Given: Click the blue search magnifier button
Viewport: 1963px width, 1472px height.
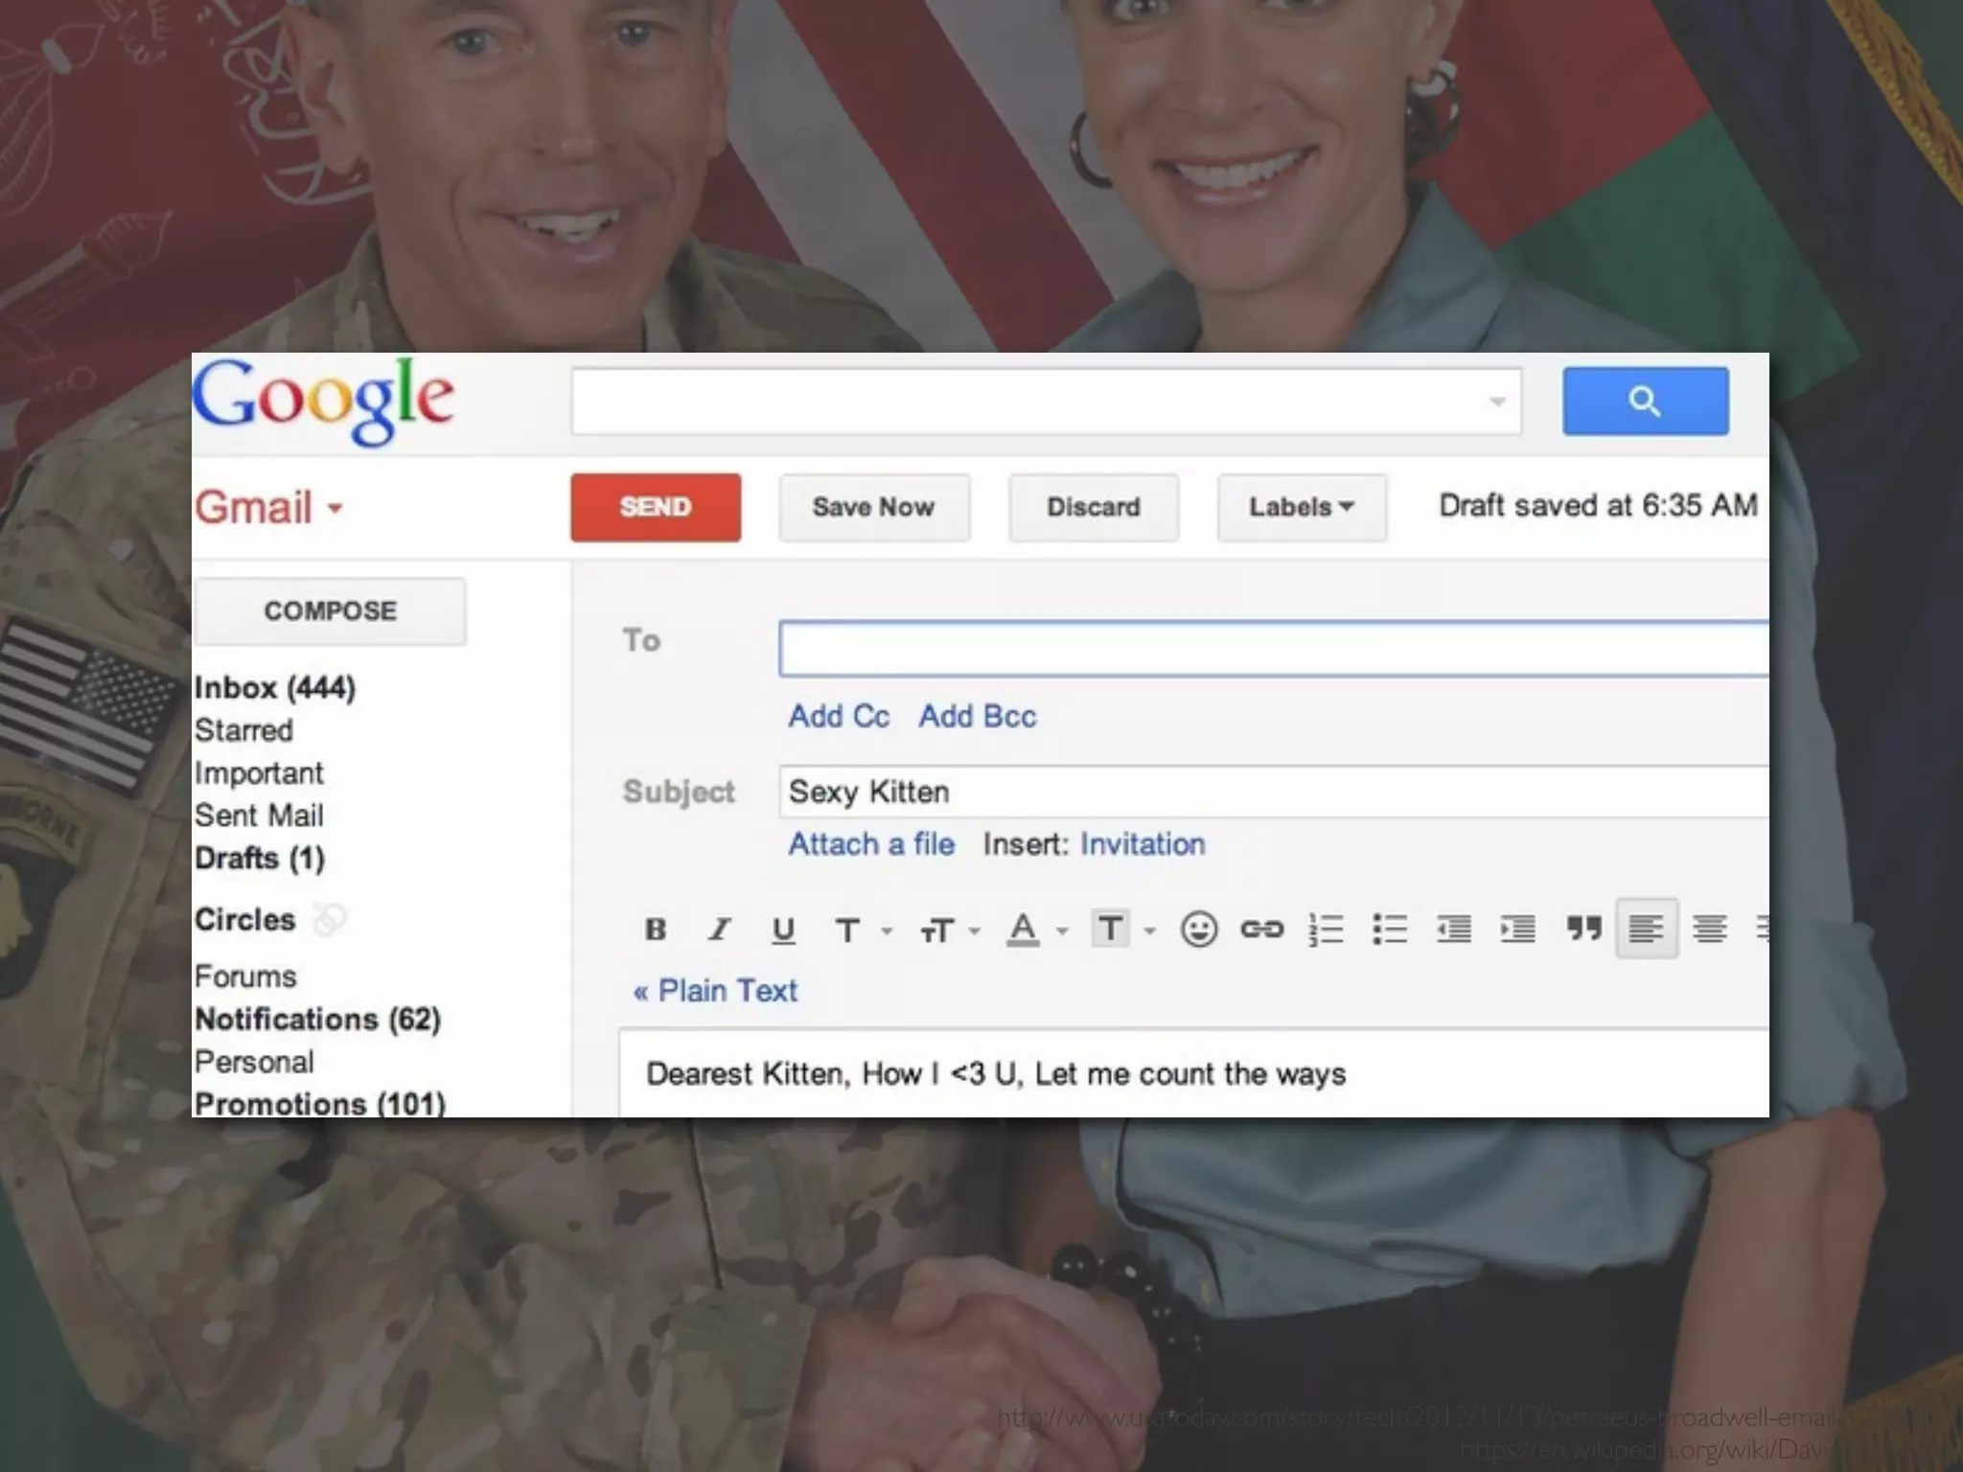Looking at the screenshot, I should [1645, 401].
